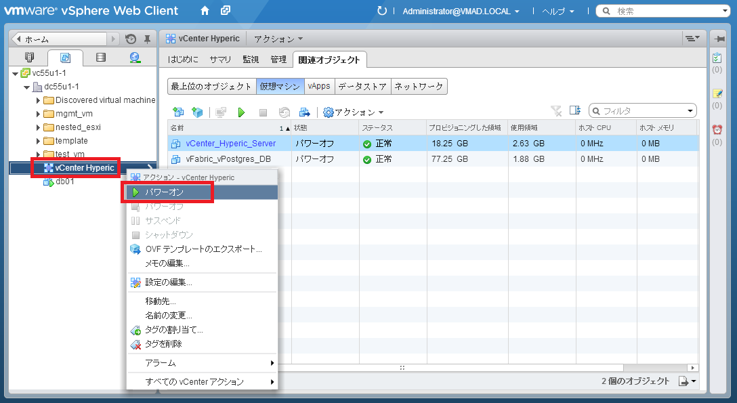Click the link-to-window icon beside home
Image resolution: width=737 pixels, height=403 pixels.
tap(226, 10)
